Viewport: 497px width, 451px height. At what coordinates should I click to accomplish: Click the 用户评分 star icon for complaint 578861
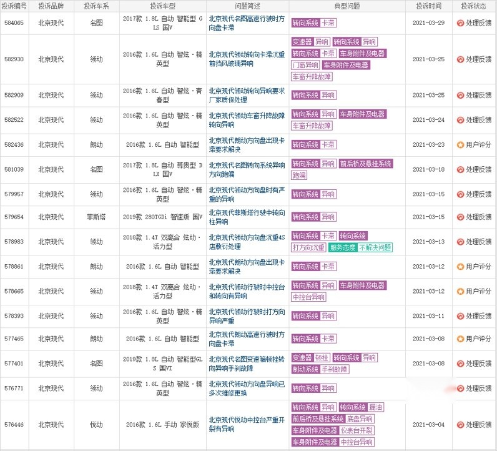pos(460,267)
